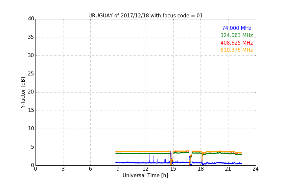Click the x-axis tick label '21'
The height and width of the screenshot is (189, 284).
point(228,169)
